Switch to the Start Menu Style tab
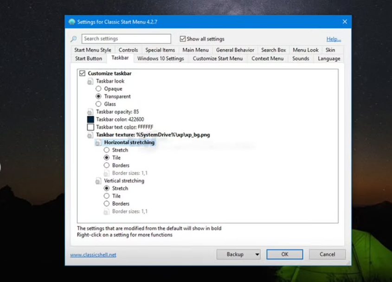Image resolution: width=392 pixels, height=282 pixels. click(x=93, y=50)
